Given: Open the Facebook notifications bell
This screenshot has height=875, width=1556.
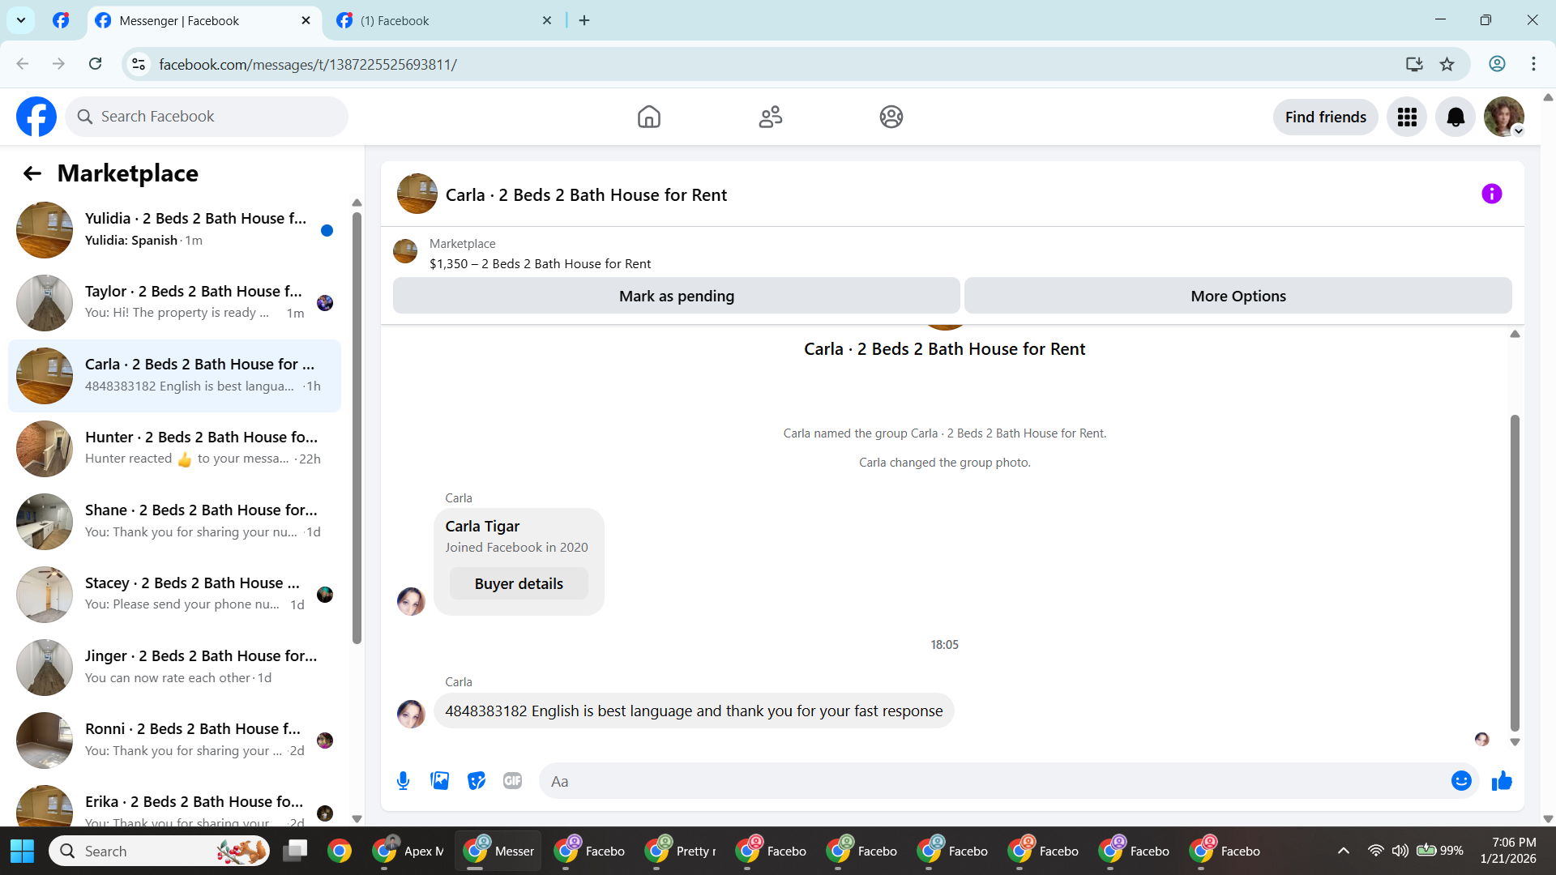Looking at the screenshot, I should pos(1456,117).
